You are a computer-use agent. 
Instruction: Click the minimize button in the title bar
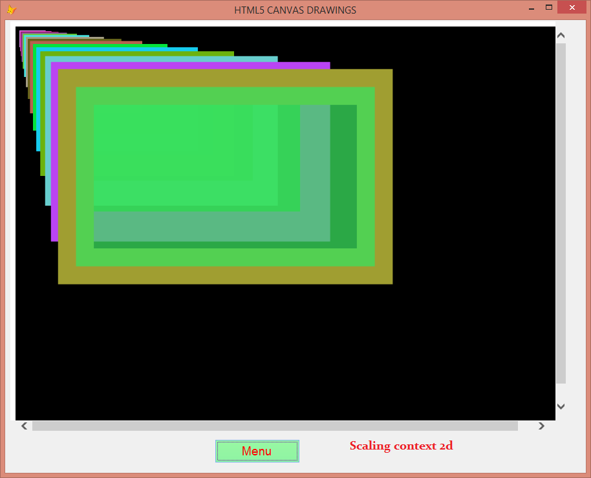pyautogui.click(x=532, y=9)
